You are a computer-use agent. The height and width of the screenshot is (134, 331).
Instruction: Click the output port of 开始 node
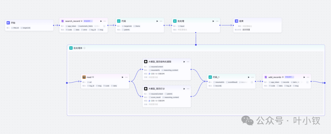(54, 25)
